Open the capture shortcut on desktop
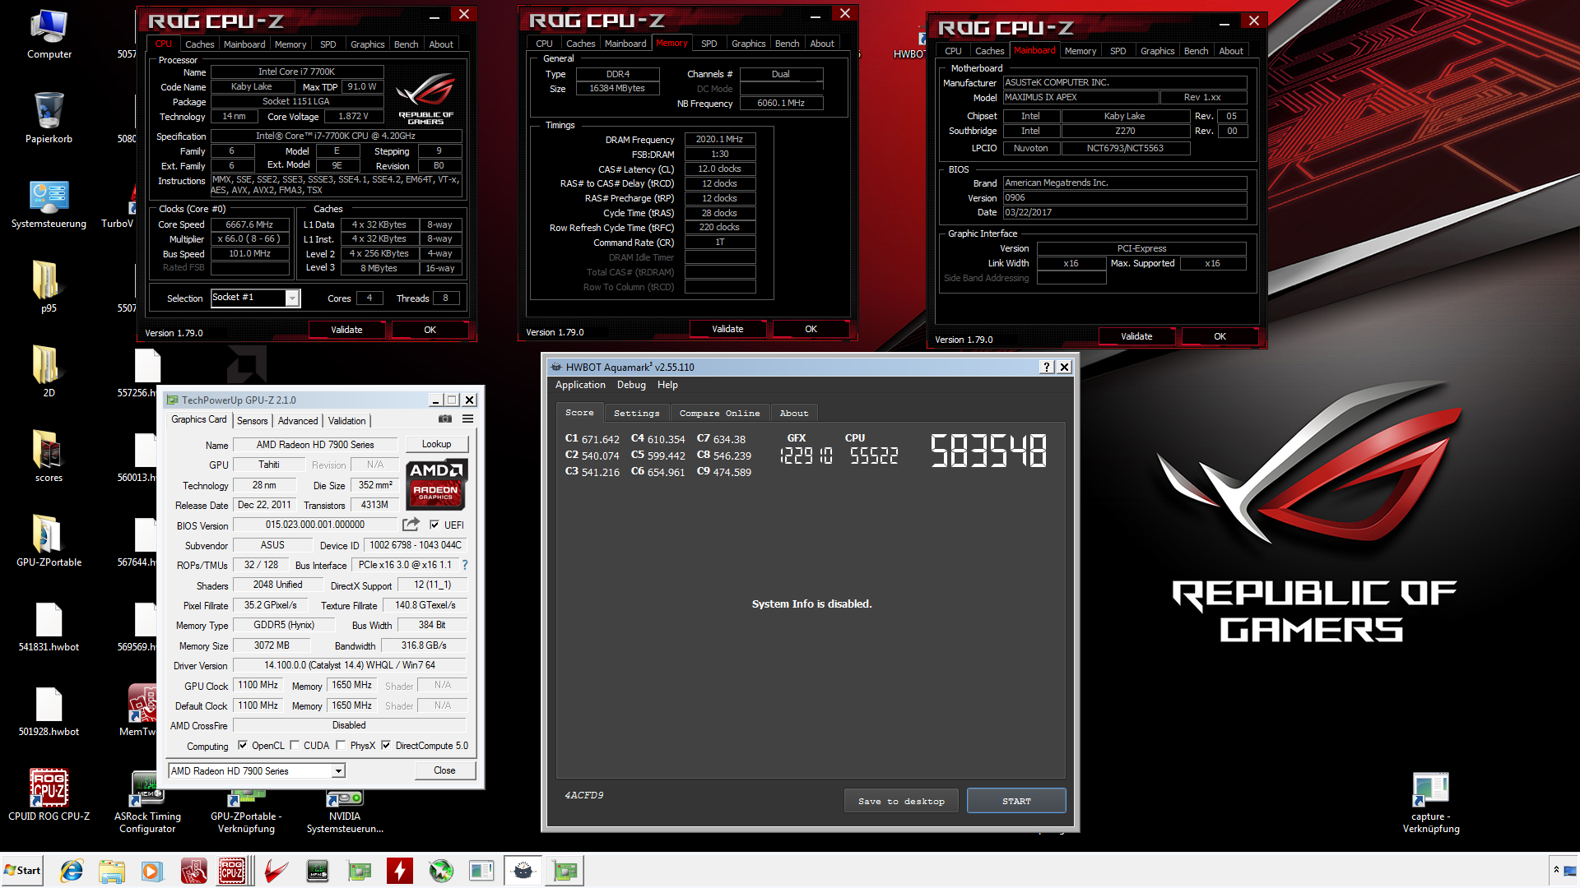 point(1431,803)
